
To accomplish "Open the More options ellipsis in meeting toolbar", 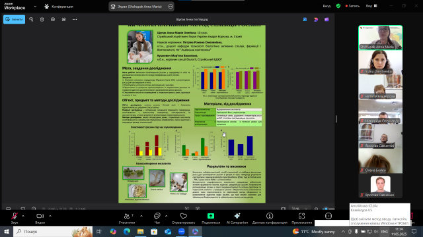I will pos(328,216).
